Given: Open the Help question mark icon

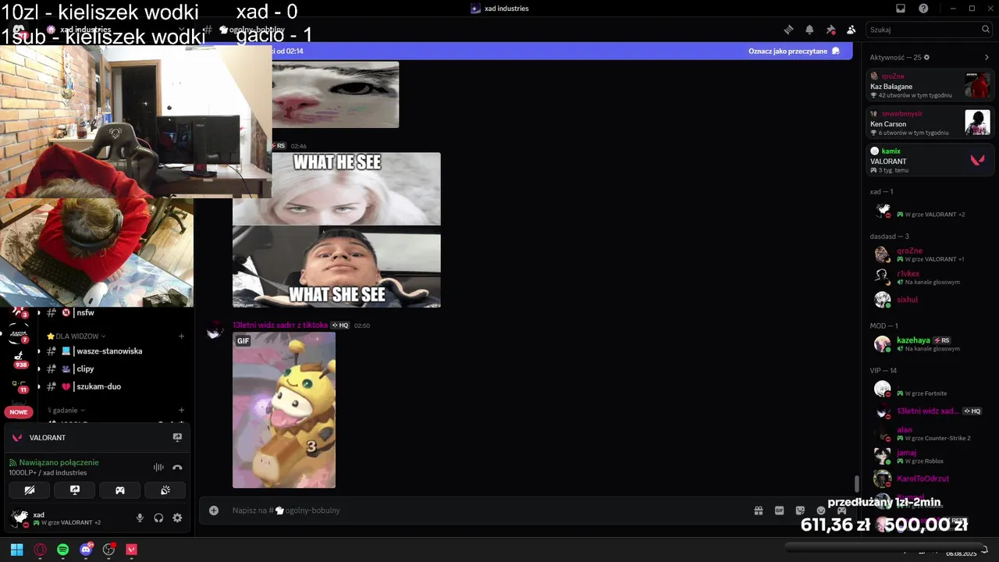Looking at the screenshot, I should (x=923, y=9).
